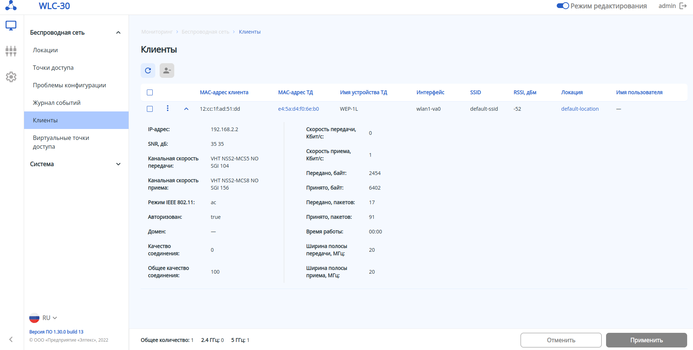Click the received packets value 91
This screenshot has height=350, width=693.
point(372,217)
